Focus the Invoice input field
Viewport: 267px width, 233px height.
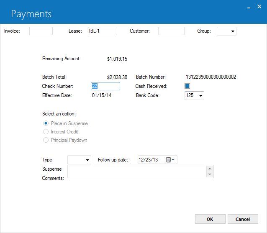coord(41,31)
